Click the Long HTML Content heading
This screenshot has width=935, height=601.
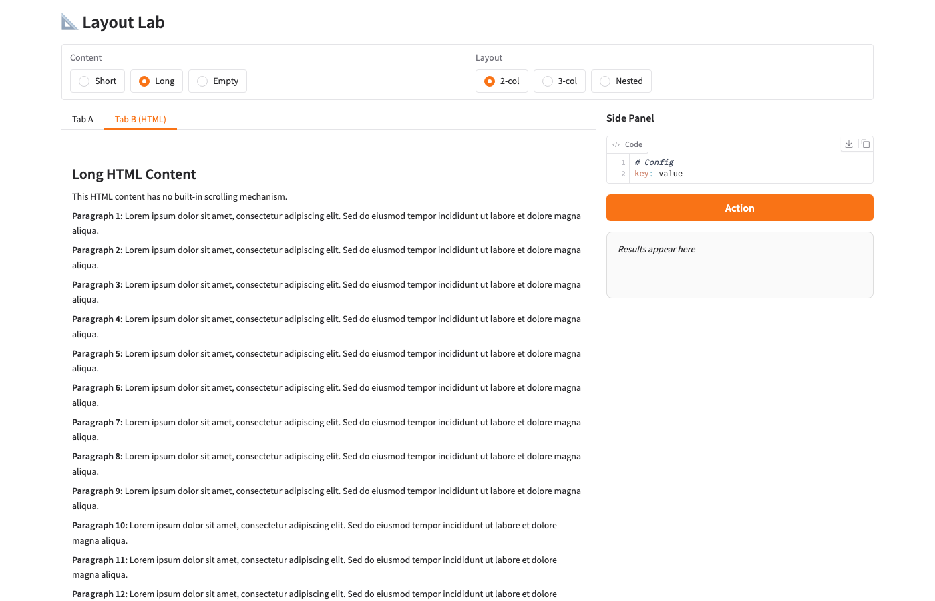pos(134,174)
